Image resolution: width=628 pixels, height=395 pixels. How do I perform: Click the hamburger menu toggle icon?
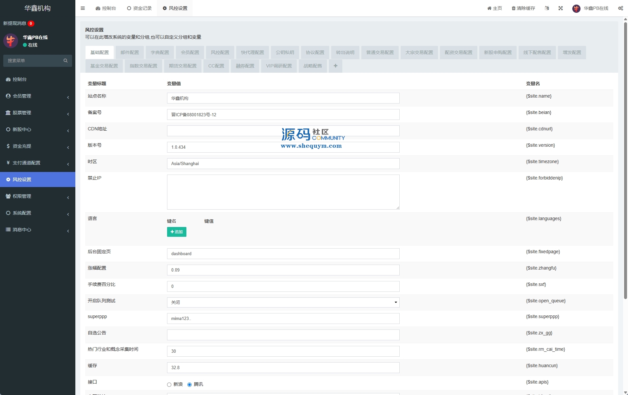pyautogui.click(x=83, y=8)
